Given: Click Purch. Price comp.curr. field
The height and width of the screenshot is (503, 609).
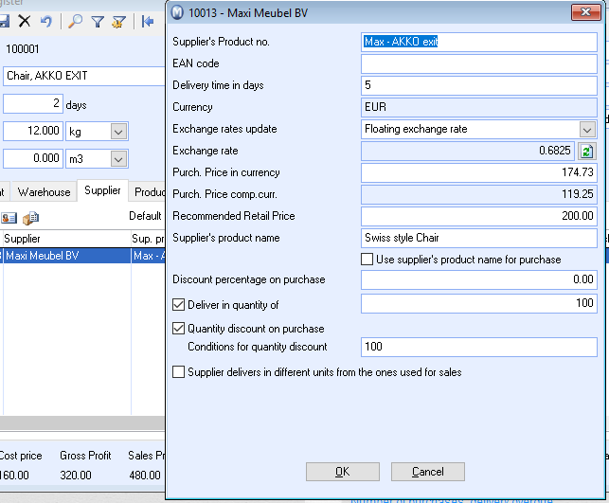Looking at the screenshot, I should click(479, 194).
